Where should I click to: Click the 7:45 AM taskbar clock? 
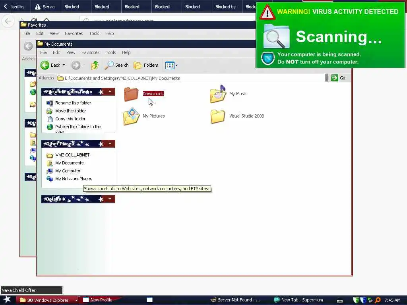(392, 300)
